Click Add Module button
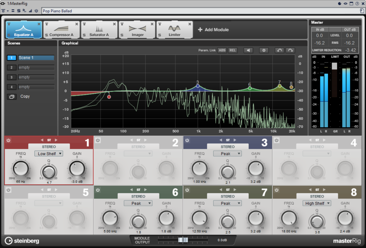 (213, 30)
